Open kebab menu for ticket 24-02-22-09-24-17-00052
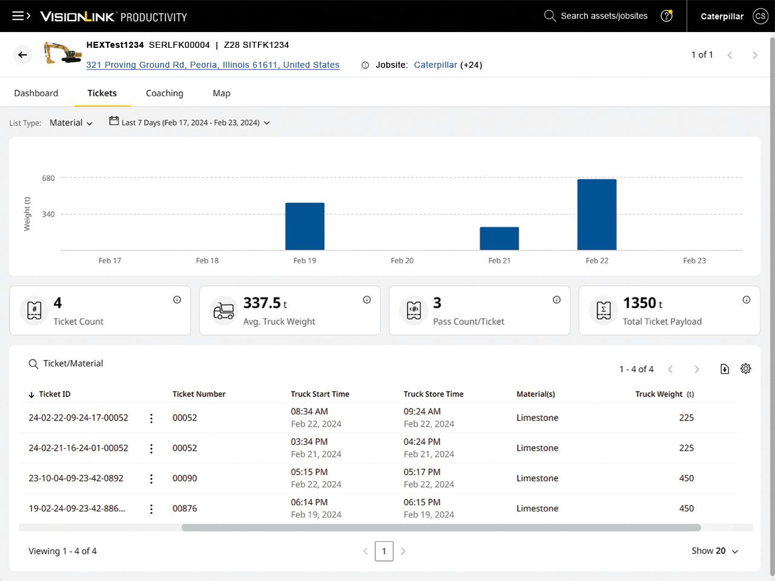 [151, 418]
